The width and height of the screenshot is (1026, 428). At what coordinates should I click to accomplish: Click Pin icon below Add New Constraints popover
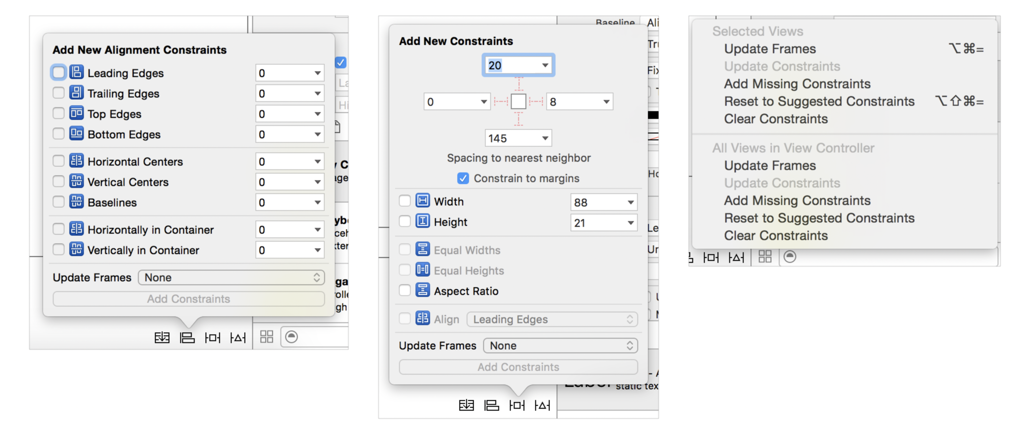(517, 405)
